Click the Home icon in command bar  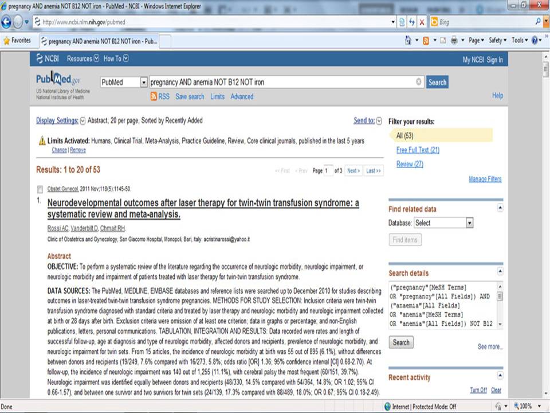tap(408, 40)
